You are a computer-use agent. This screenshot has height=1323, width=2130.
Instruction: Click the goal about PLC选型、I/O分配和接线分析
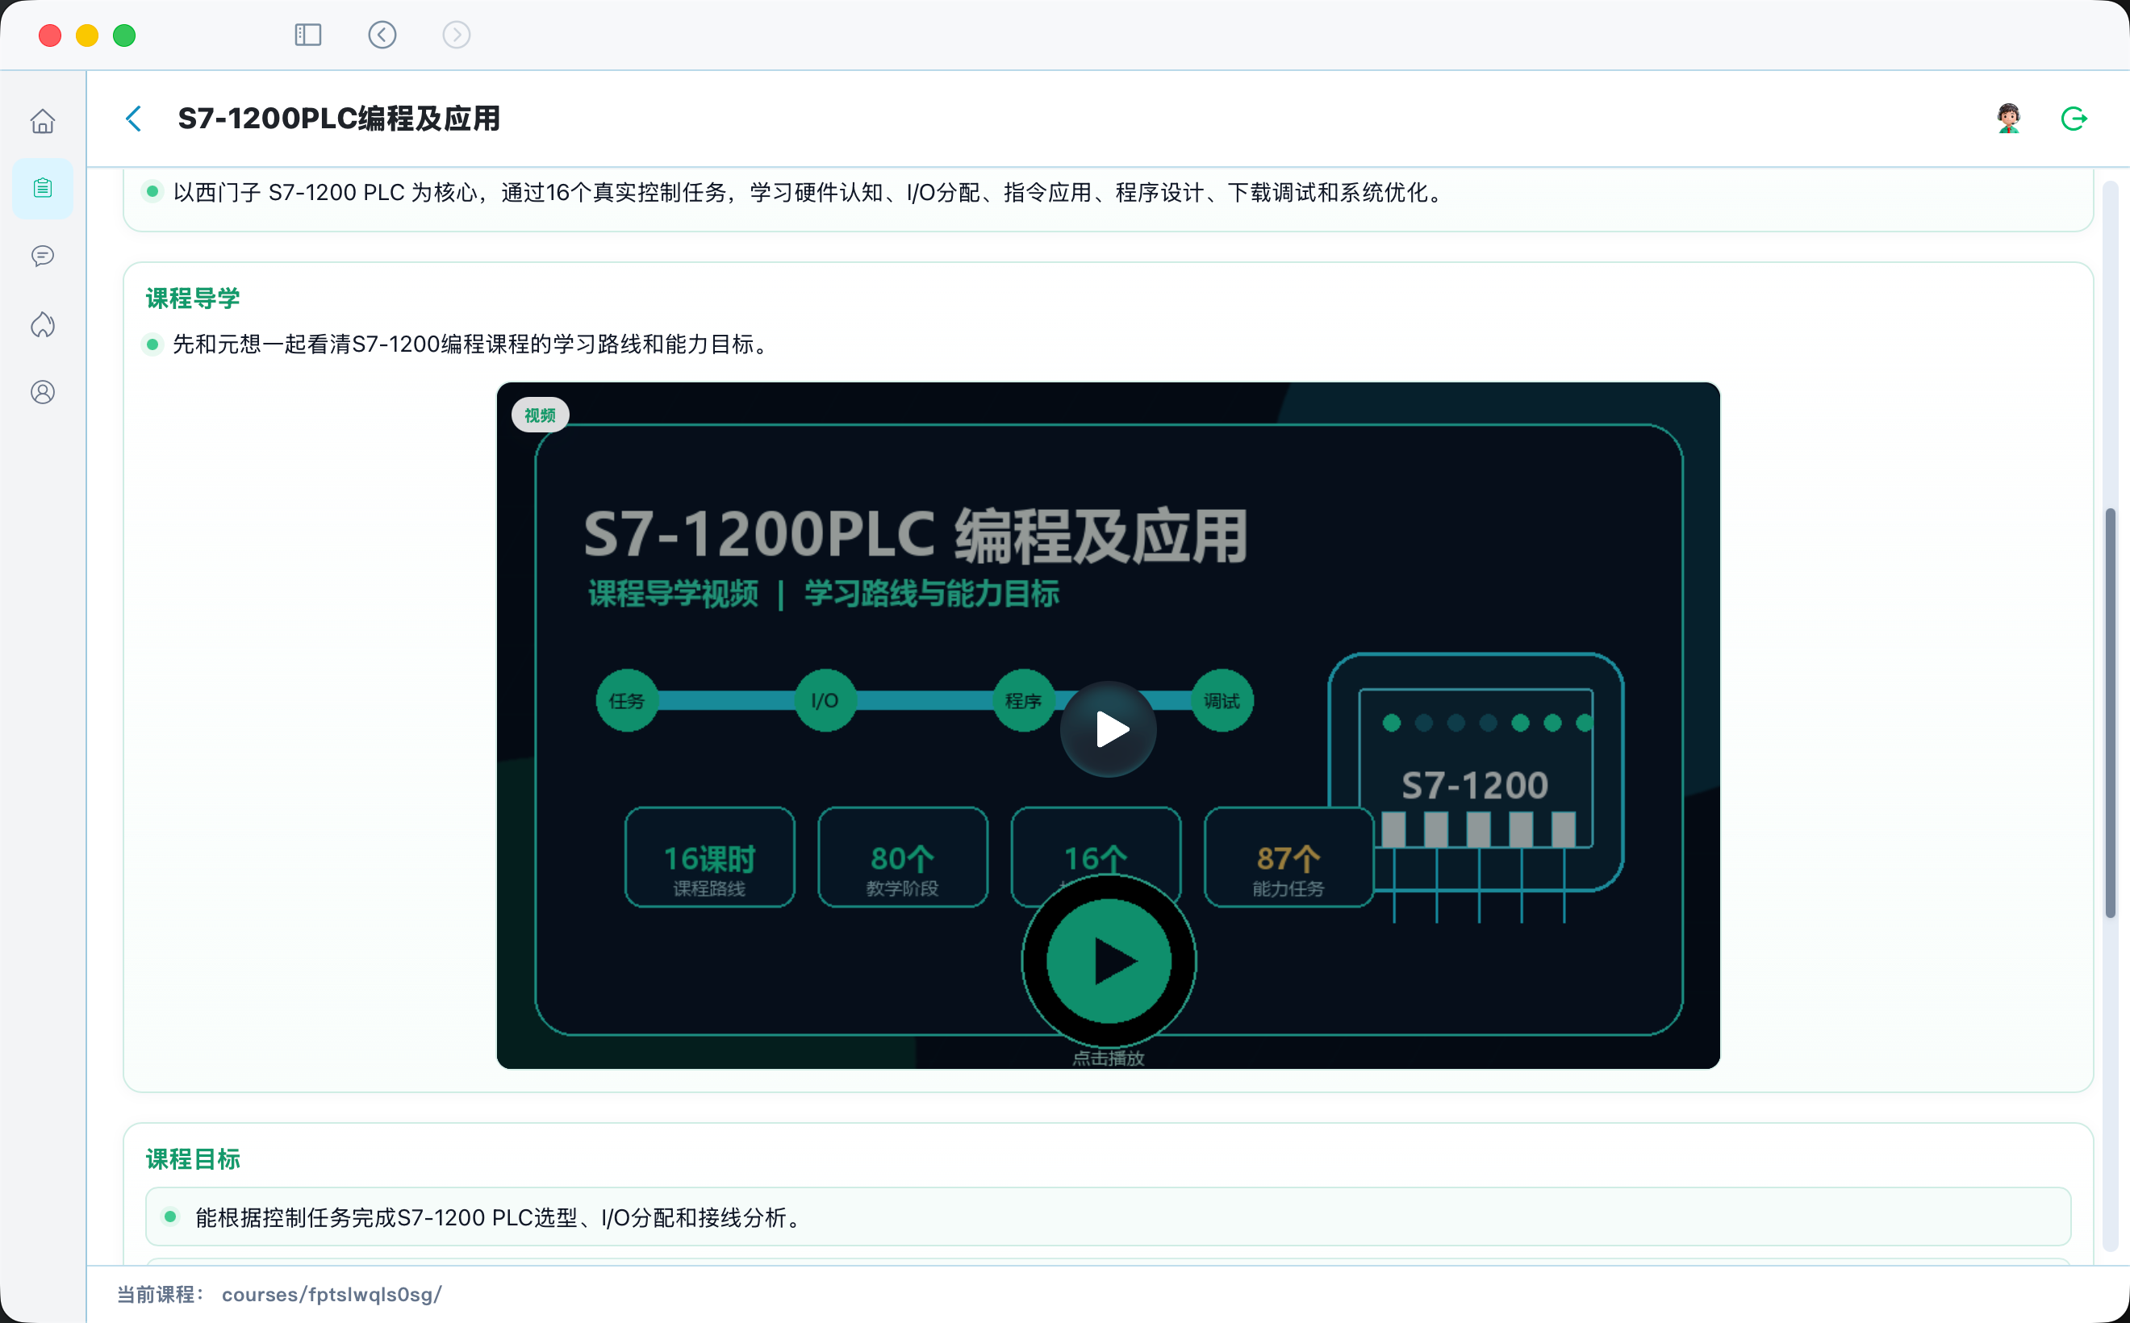(1108, 1217)
